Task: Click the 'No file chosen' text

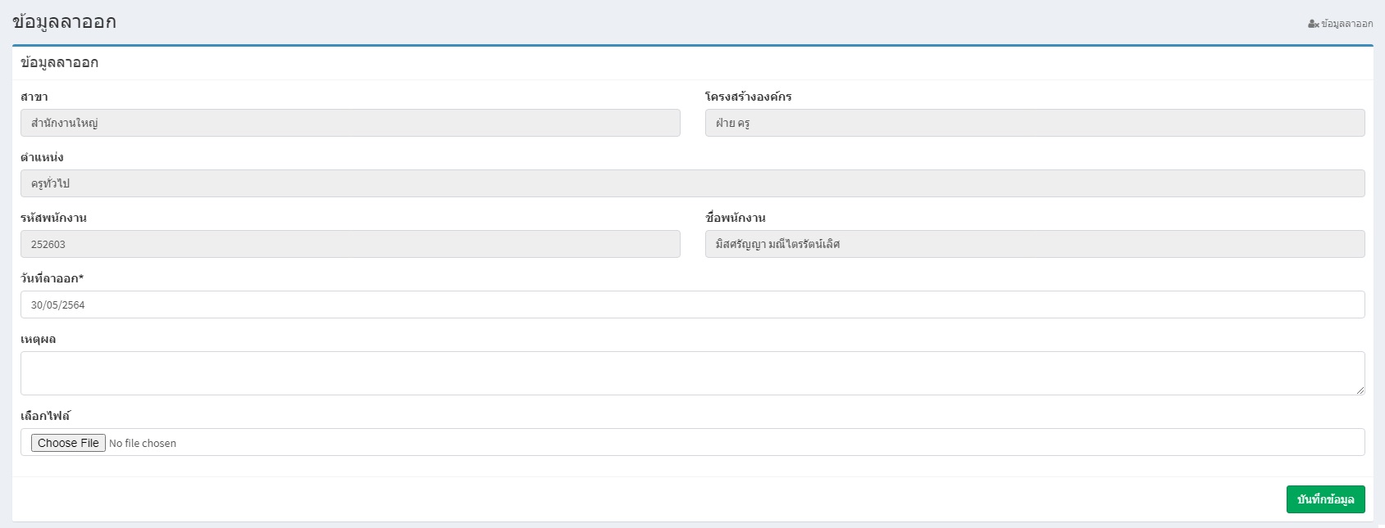Action: click(143, 443)
